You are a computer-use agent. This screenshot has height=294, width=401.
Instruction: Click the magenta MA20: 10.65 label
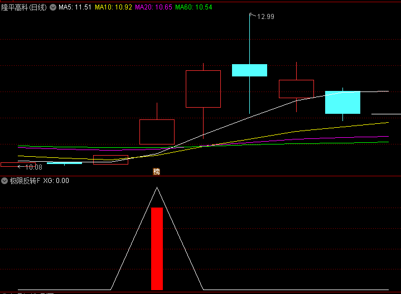tap(153, 8)
